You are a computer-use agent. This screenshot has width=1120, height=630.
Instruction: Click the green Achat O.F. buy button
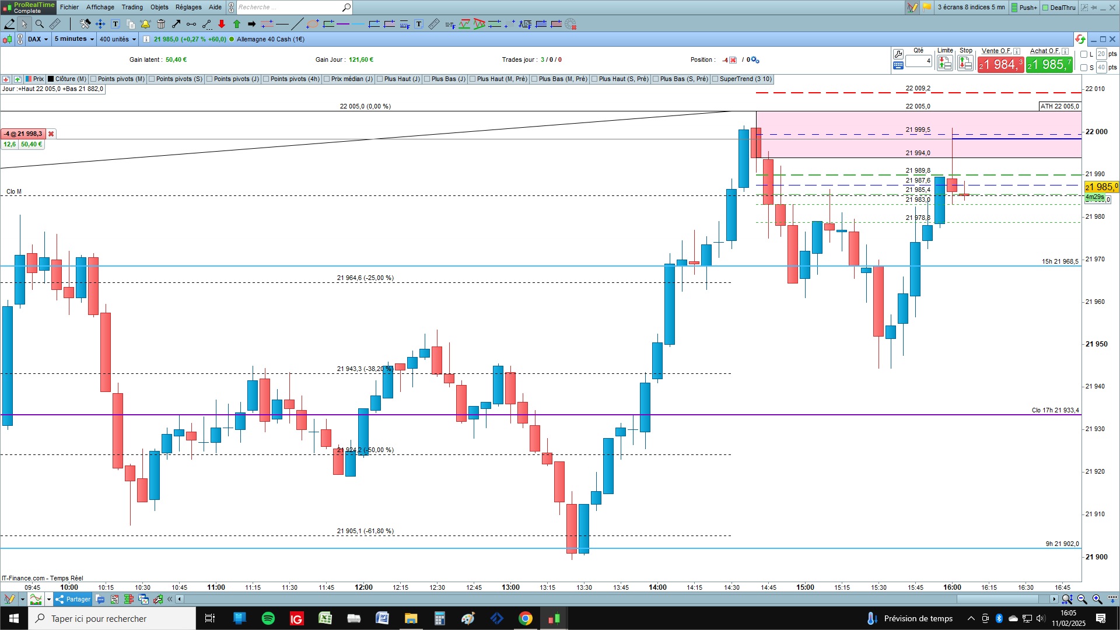pos(1049,64)
